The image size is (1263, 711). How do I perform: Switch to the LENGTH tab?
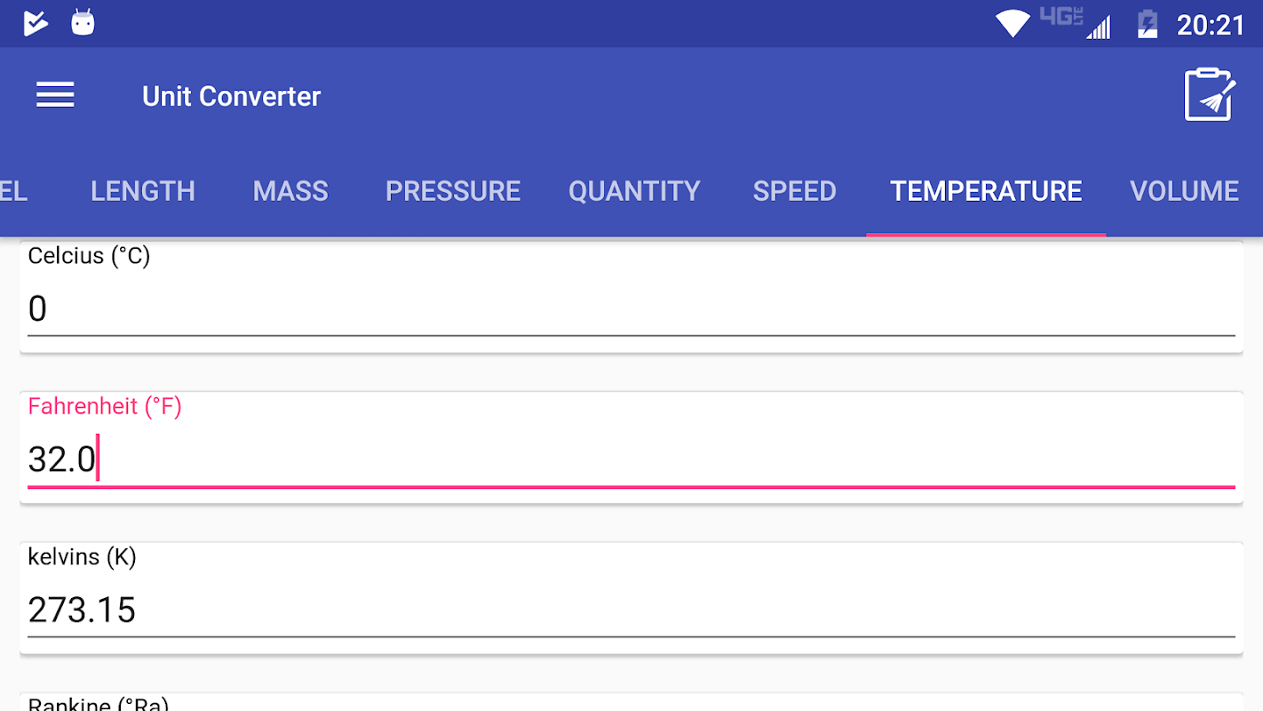click(x=142, y=191)
